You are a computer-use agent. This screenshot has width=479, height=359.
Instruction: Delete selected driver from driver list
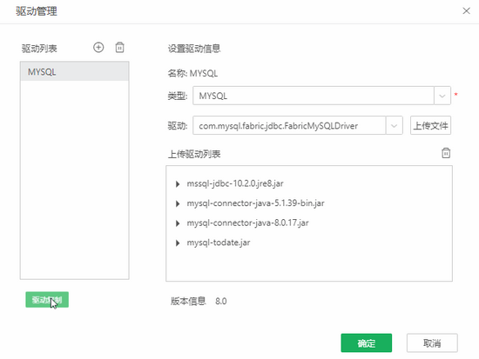coord(120,48)
